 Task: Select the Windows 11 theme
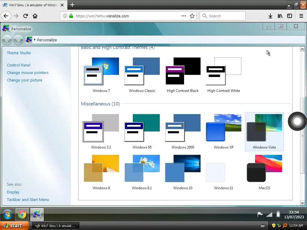224,172
